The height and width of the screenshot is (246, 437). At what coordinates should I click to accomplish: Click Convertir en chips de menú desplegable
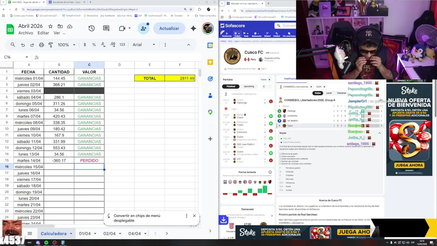pos(137,218)
